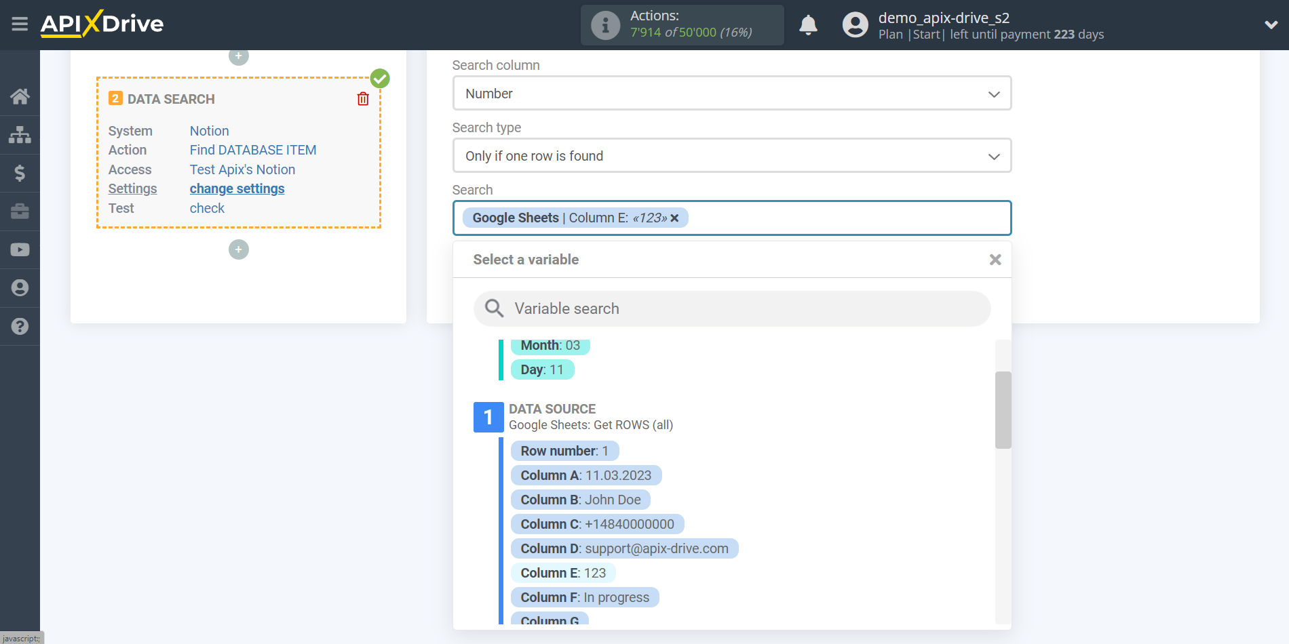
Task: Click the Settings label in block
Action: [132, 188]
